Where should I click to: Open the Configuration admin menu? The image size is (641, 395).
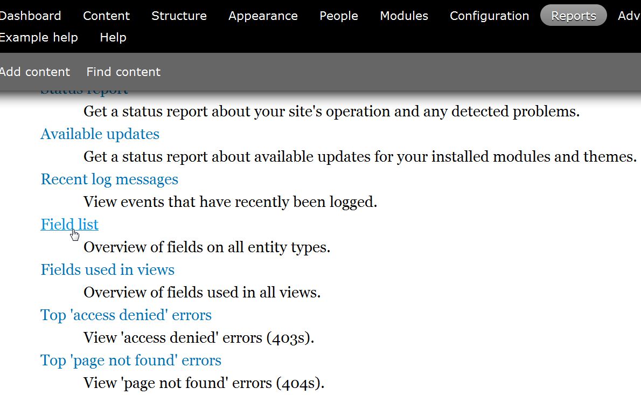[489, 16]
